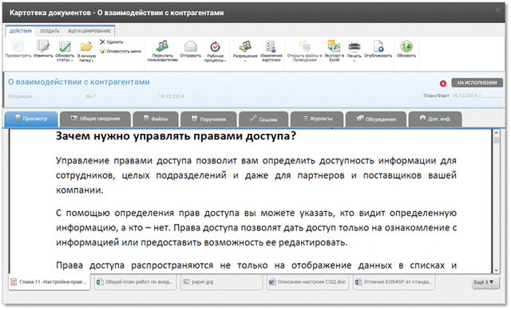Open the Доп. инф. tab
The image size is (511, 310).
[x=435, y=119]
